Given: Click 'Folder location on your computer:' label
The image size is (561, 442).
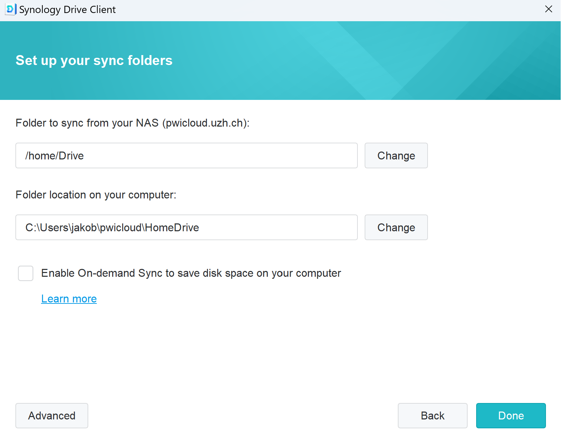Looking at the screenshot, I should [x=96, y=195].
